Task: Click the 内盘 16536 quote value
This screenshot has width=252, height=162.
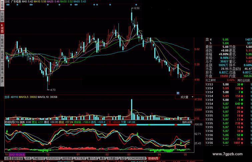Action: click(x=248, y=76)
